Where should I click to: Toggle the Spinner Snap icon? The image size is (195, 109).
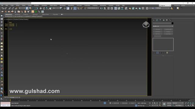[82, 8]
